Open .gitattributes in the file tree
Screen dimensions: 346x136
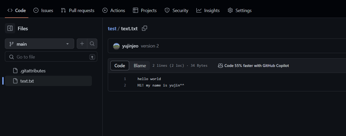[33, 71]
